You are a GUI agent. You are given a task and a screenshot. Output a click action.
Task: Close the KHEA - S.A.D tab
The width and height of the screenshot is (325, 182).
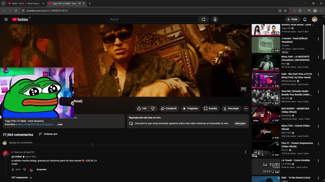point(43,4)
